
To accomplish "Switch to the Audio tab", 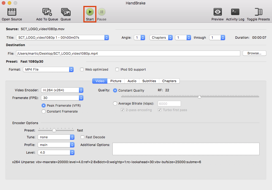I will click(x=132, y=81).
